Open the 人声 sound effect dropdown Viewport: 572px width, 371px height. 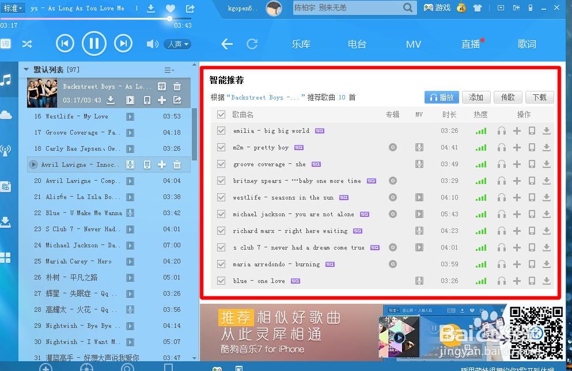(177, 44)
